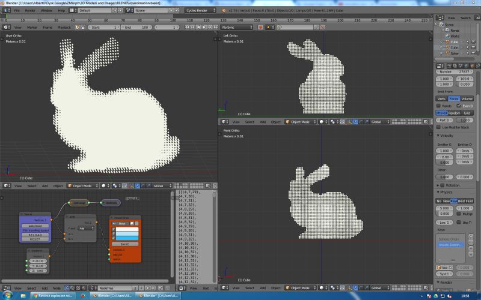Click RESET button on text-in node

point(35,239)
